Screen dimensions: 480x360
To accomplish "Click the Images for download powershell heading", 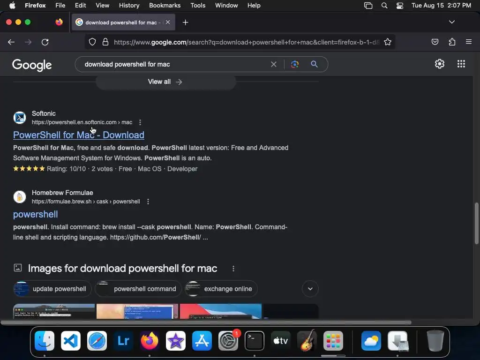I will point(122,269).
